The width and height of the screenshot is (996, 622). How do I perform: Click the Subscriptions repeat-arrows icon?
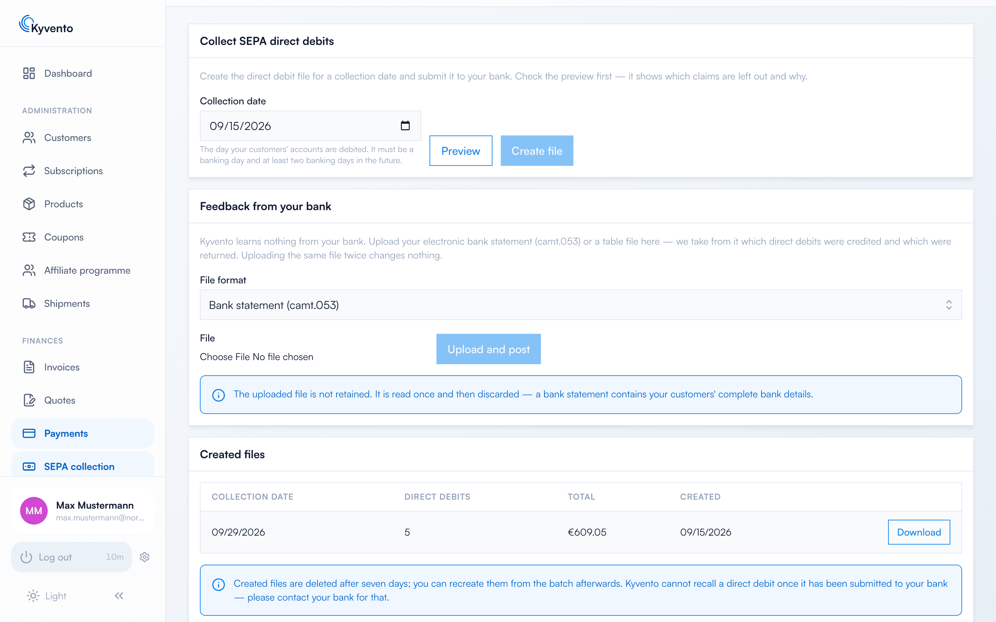pos(29,171)
